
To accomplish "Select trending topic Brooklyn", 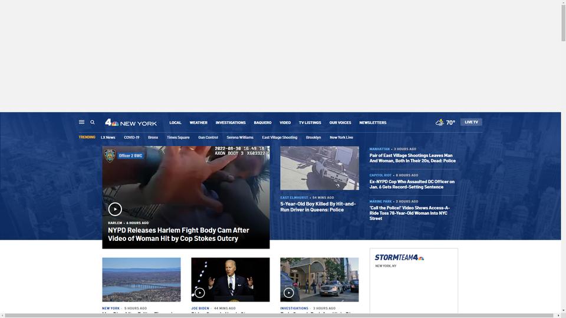I will pos(313,137).
